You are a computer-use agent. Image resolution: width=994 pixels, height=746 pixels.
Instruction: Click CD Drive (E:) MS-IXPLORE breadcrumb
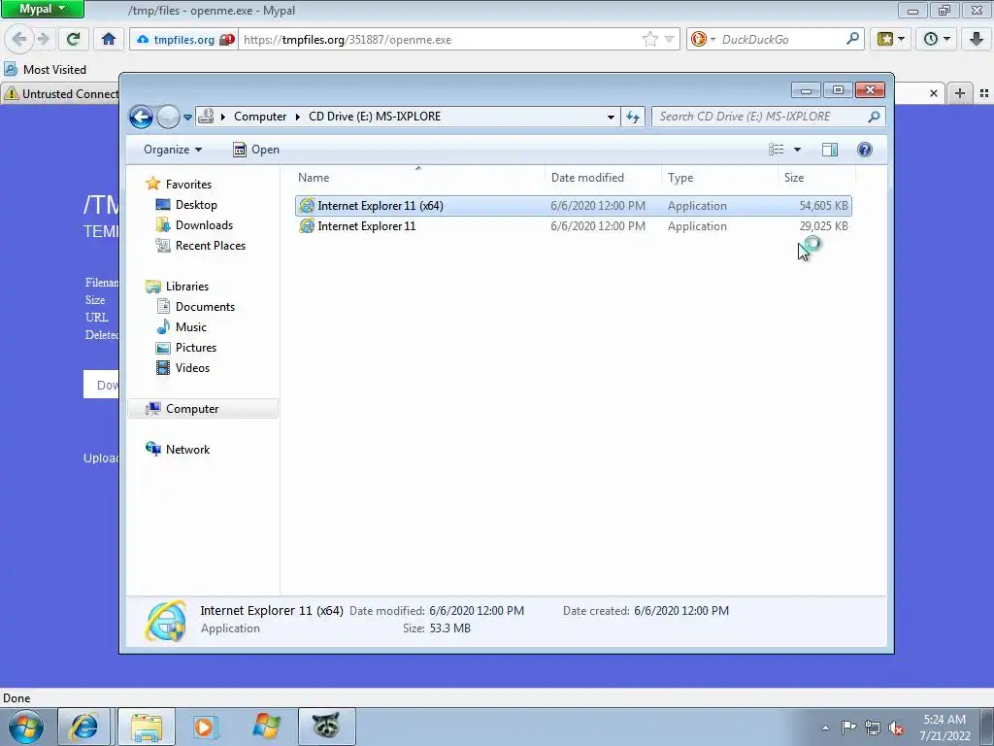click(374, 117)
